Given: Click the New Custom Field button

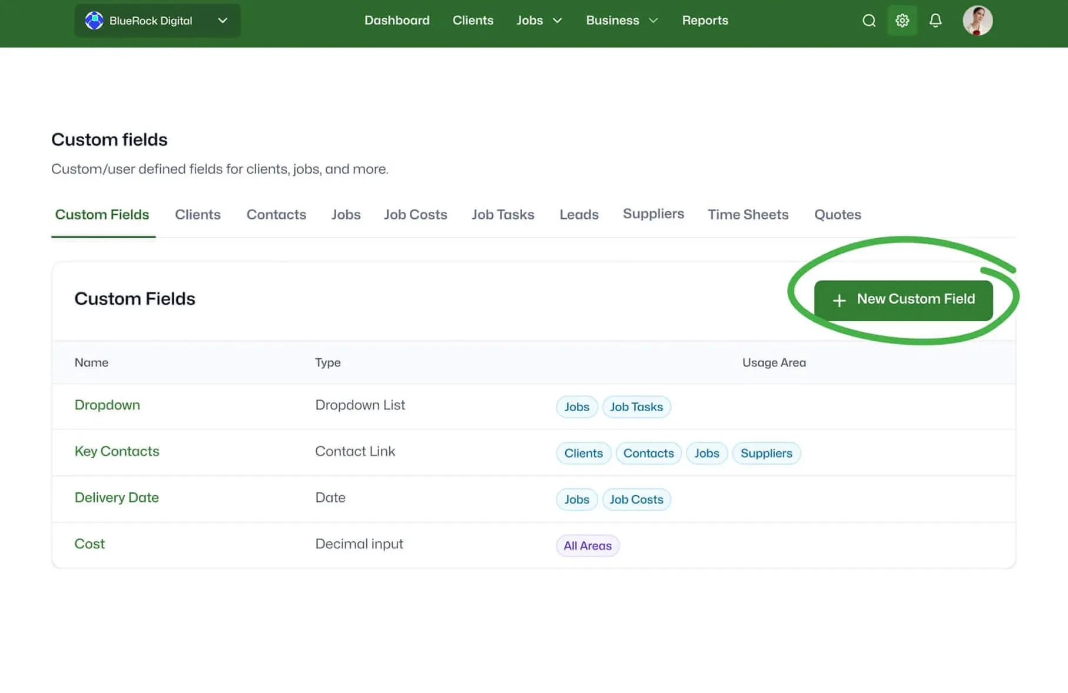Looking at the screenshot, I should 903,300.
